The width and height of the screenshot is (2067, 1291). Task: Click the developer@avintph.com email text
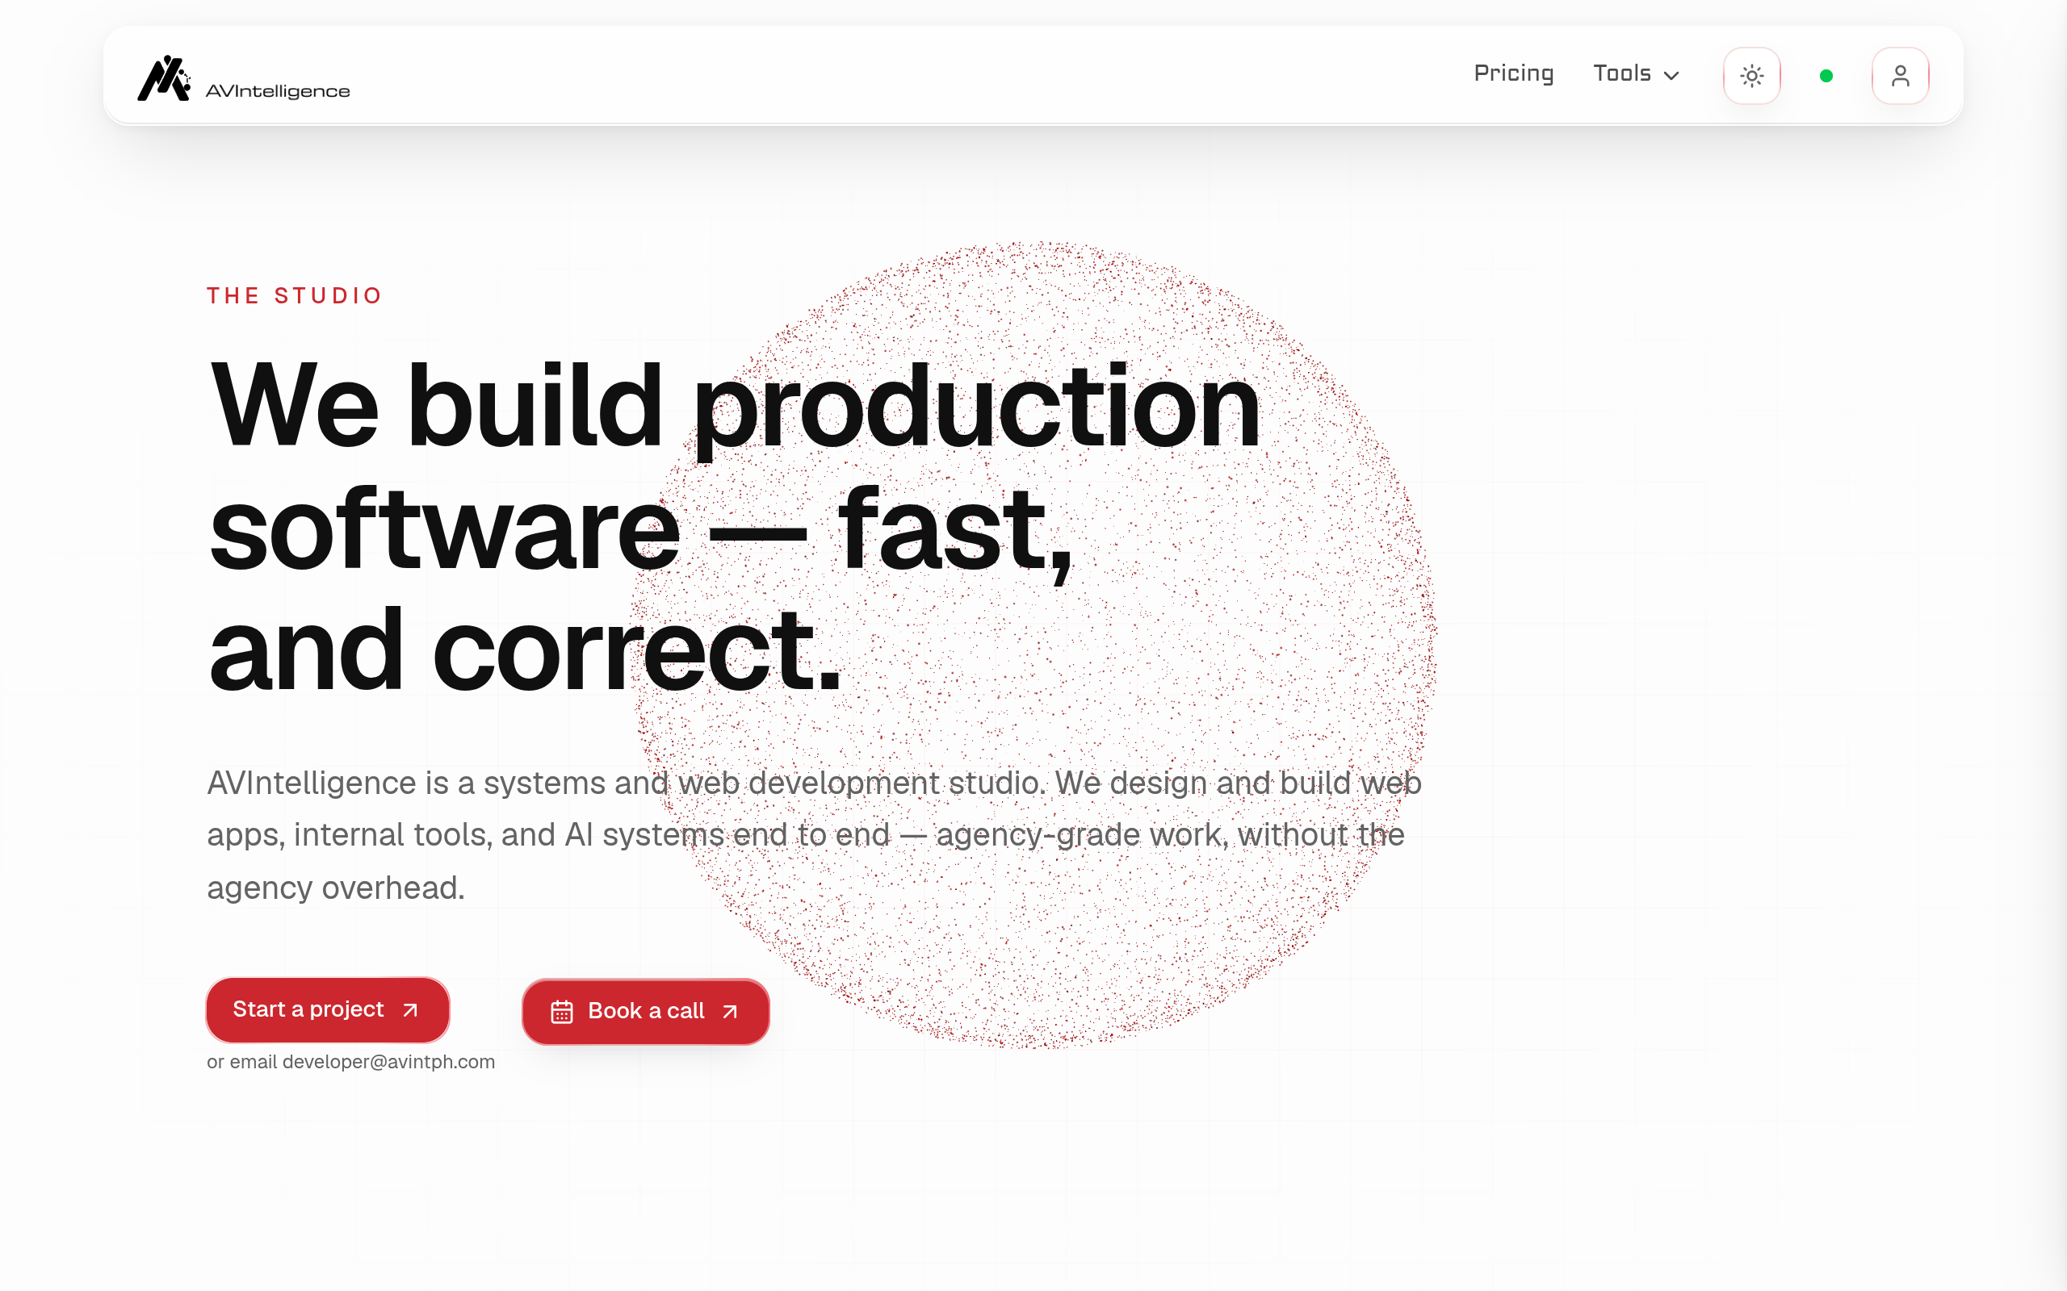coord(388,1061)
